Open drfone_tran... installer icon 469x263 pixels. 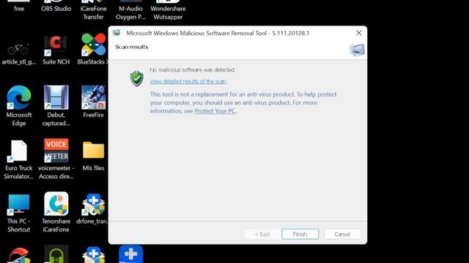tap(93, 204)
